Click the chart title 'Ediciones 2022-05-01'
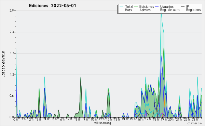Image resolution: width=205 pixels, height=126 pixels. coord(52,6)
